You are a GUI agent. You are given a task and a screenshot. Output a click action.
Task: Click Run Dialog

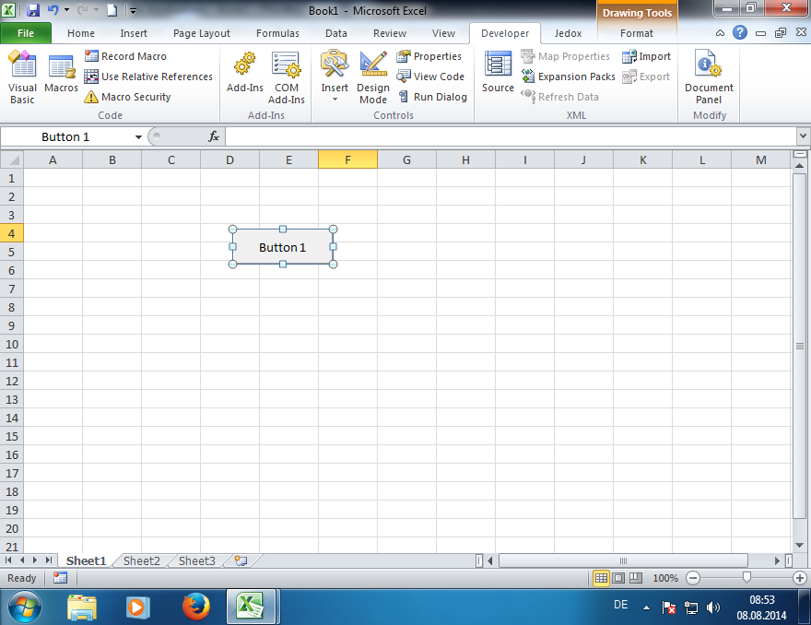coord(432,97)
